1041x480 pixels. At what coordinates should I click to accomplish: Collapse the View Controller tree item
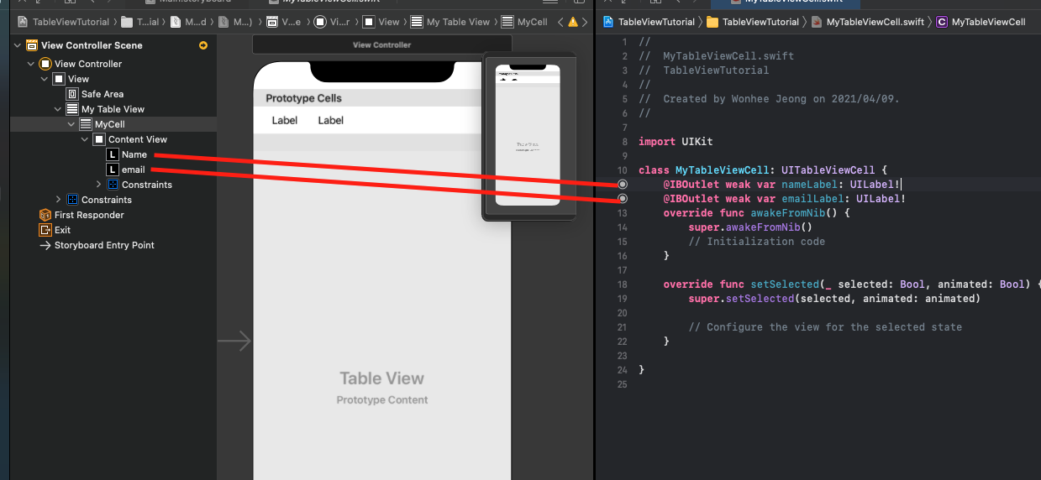tap(32, 64)
